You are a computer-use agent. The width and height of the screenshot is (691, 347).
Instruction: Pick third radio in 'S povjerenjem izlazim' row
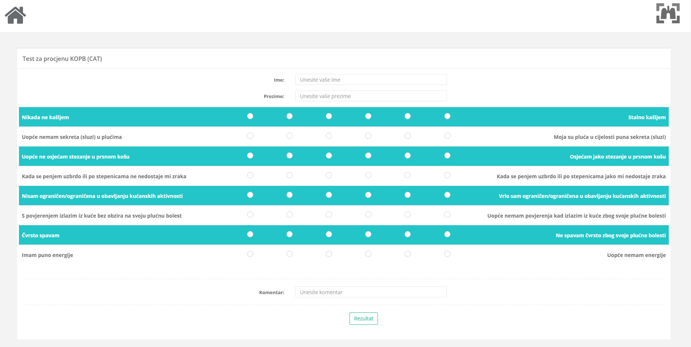pos(329,215)
